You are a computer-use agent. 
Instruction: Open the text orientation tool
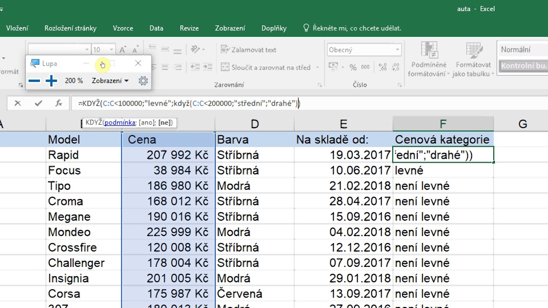tap(196, 49)
